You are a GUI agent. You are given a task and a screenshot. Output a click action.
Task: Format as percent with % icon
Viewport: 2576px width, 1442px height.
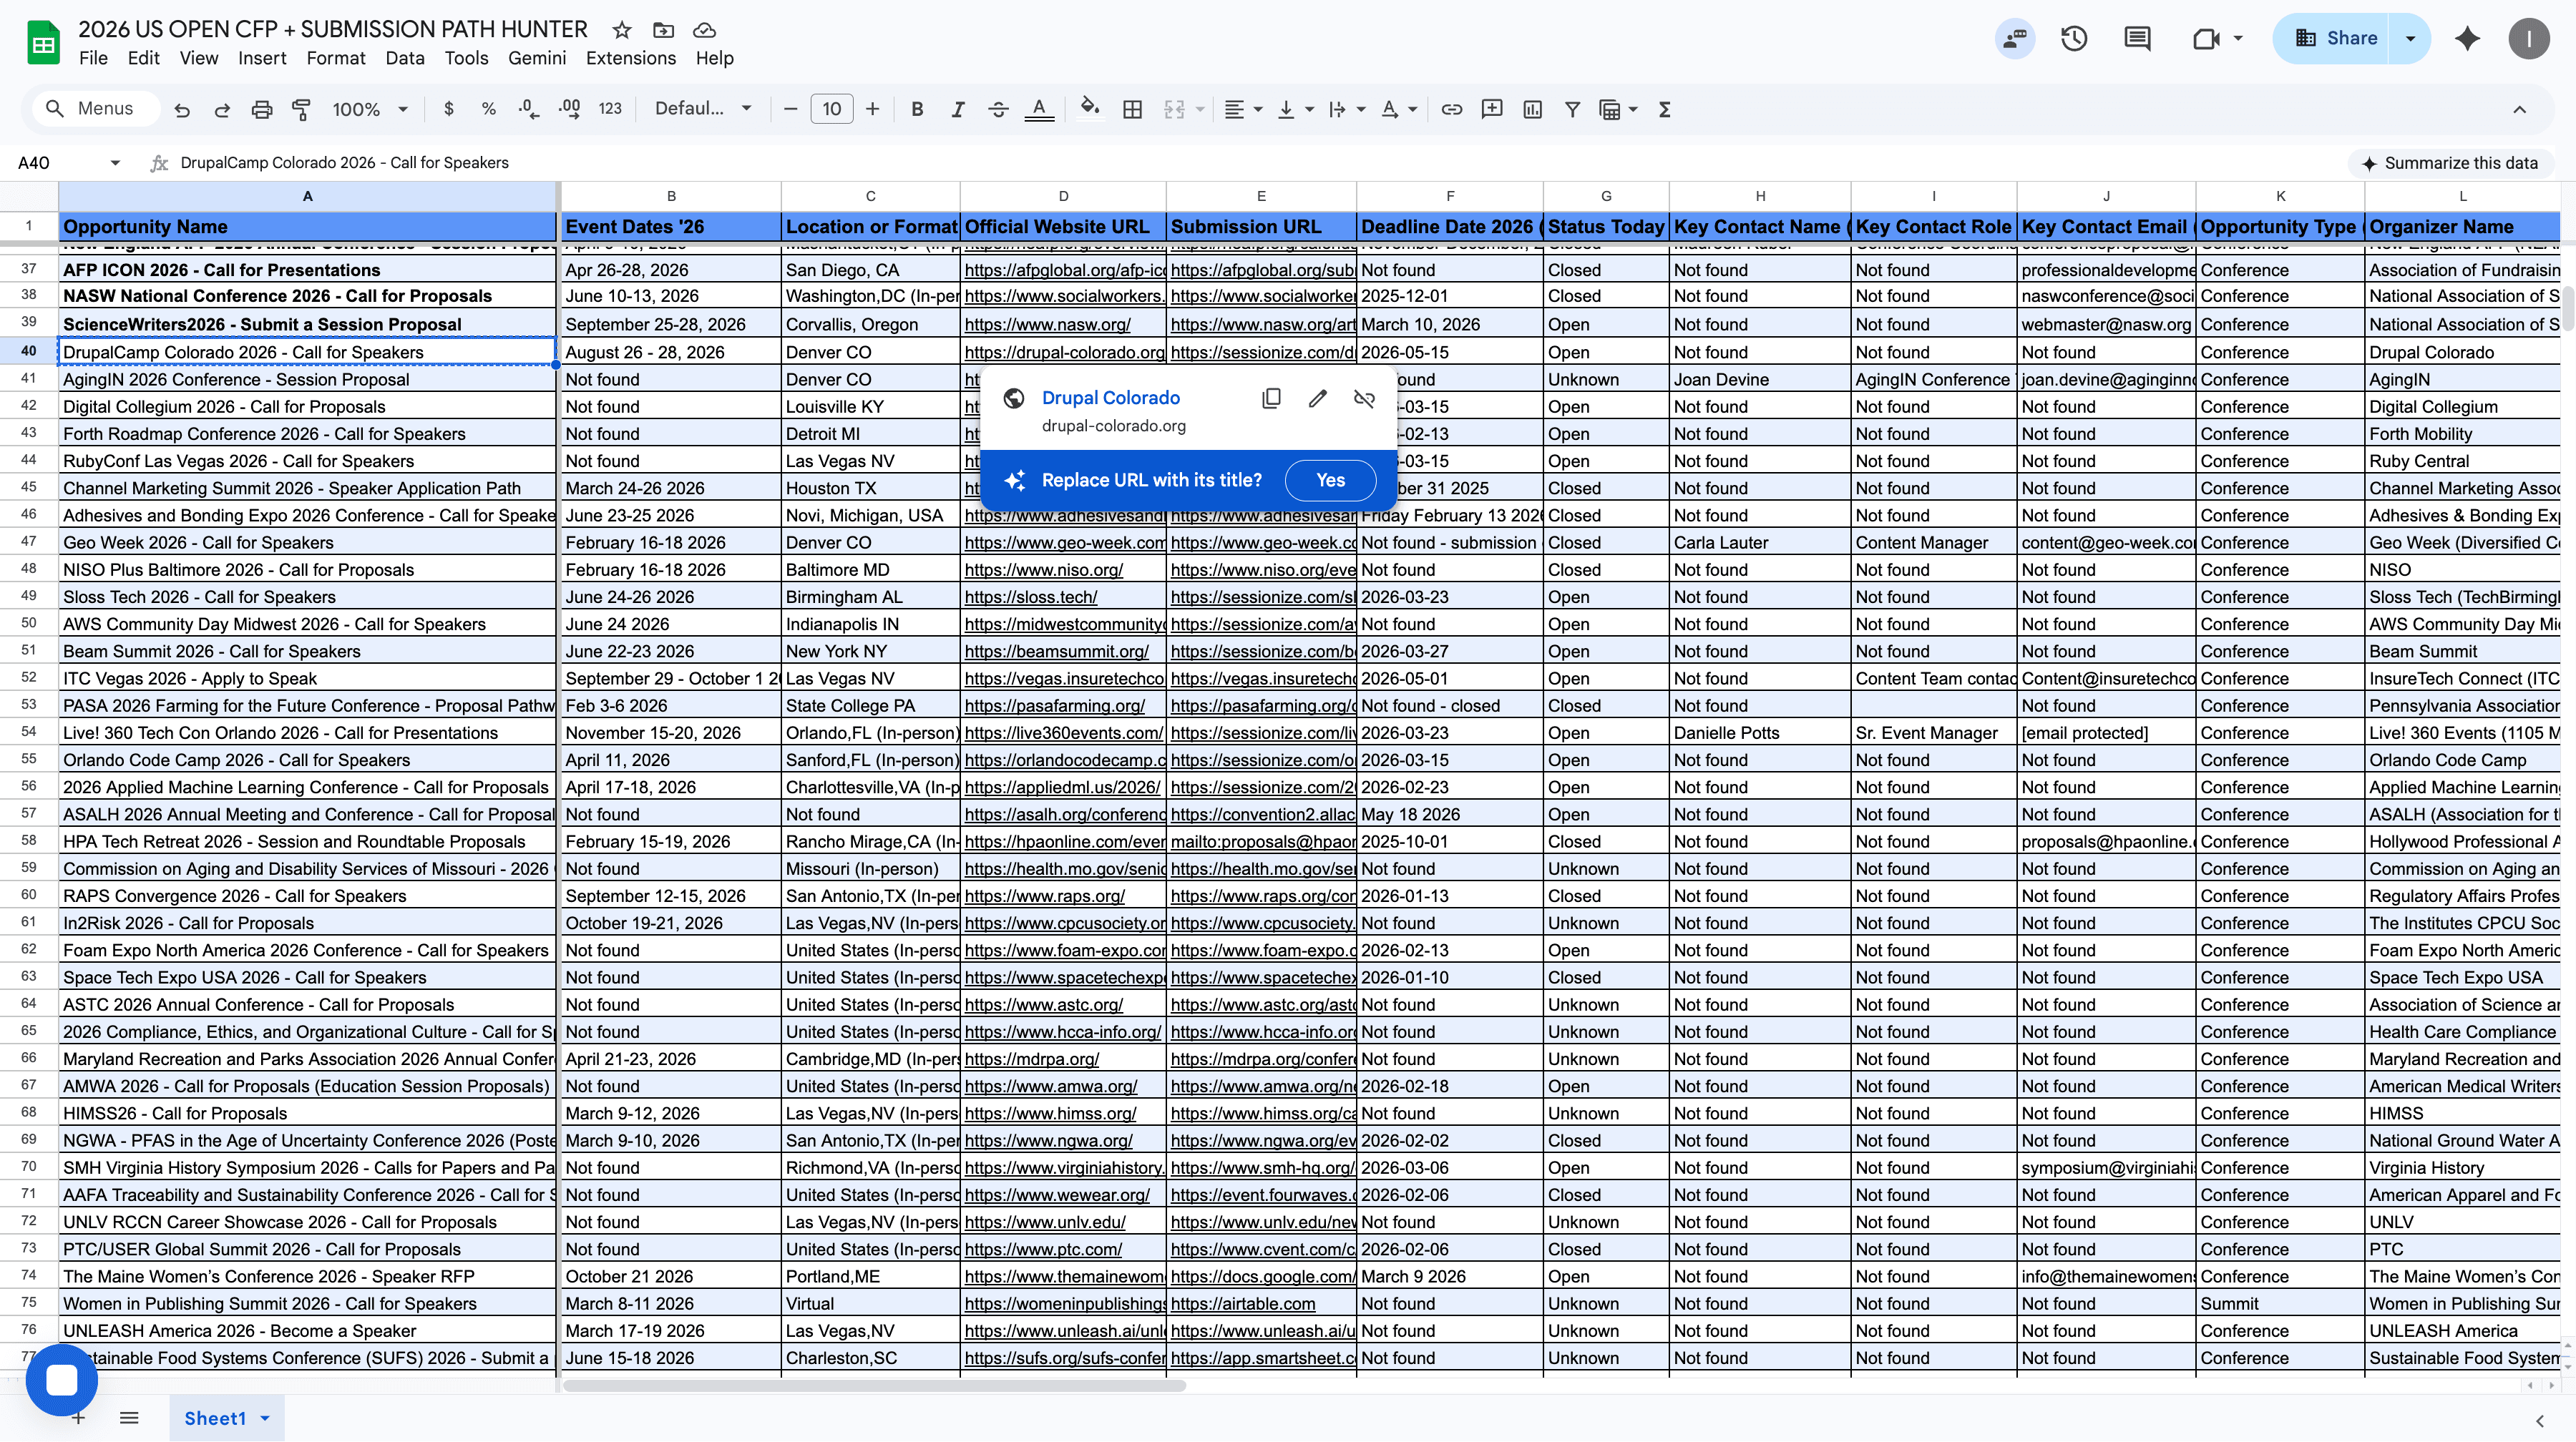tap(489, 109)
